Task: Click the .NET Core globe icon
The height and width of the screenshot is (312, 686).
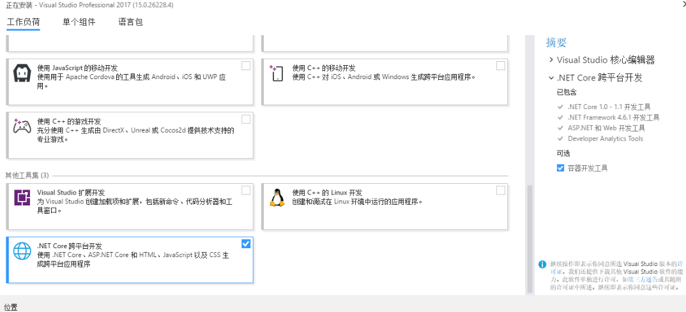Action: pos(22,251)
